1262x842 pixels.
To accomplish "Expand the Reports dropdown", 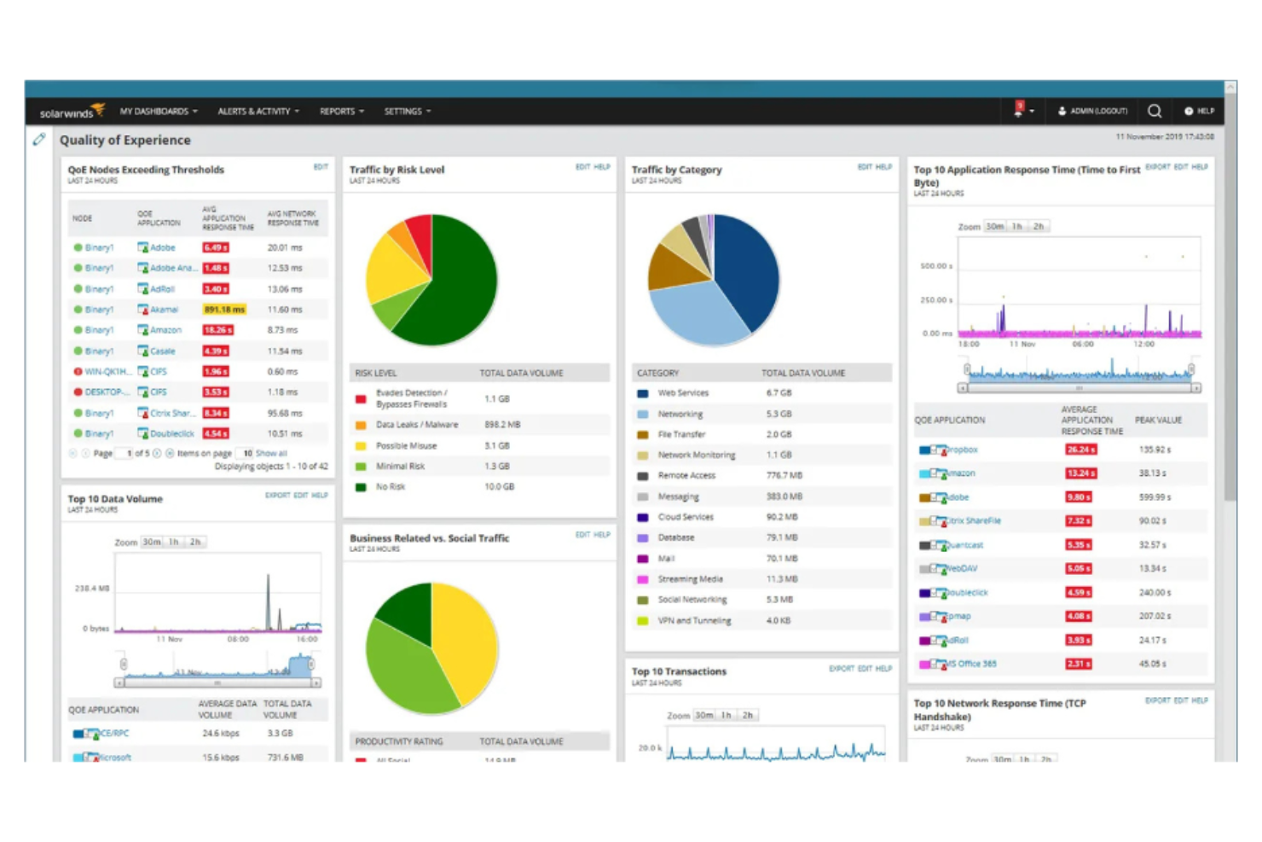I will 340,111.
